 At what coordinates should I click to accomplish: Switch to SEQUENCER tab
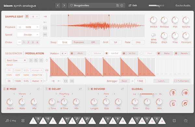pyautogui.click(x=13, y=53)
